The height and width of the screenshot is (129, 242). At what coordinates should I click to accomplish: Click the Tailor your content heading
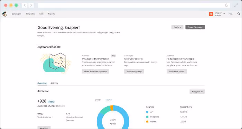(x=133, y=59)
